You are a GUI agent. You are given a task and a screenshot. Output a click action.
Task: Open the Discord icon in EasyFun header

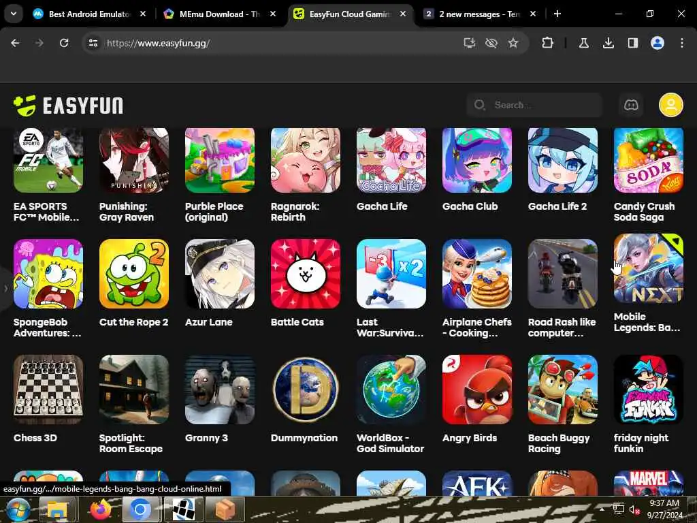click(631, 105)
